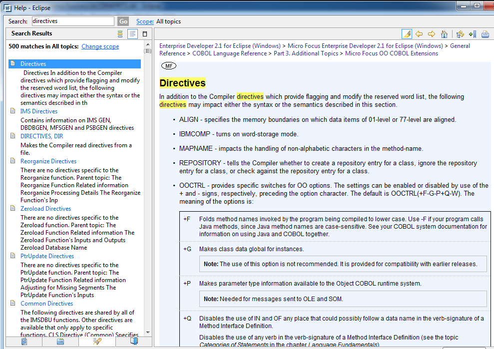Click the Forward arrow in help toolbar
494x349 pixels.
[x=432, y=34]
